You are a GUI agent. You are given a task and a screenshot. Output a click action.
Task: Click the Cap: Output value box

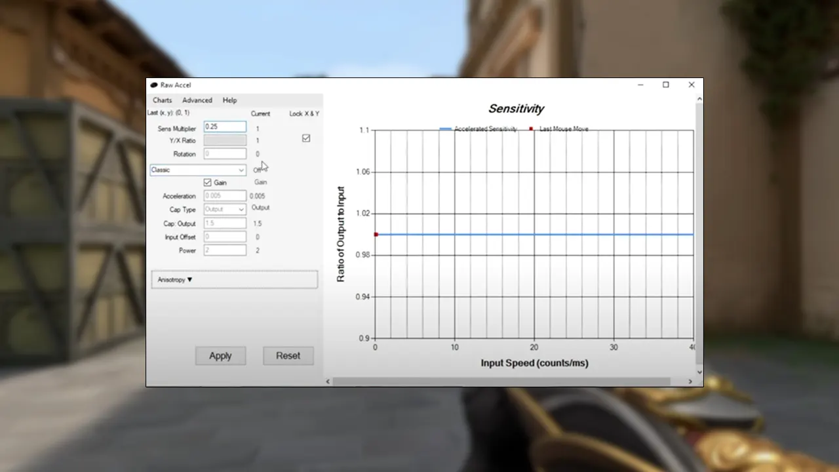coord(224,223)
